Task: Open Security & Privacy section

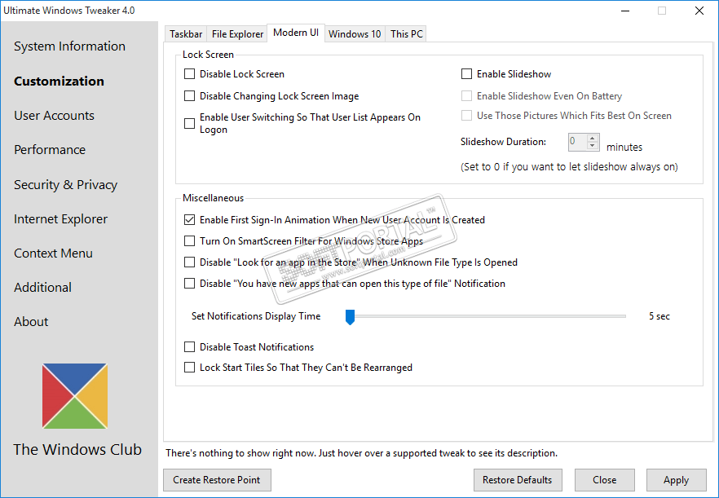Action: tap(65, 185)
